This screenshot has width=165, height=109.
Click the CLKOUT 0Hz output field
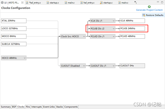[132, 66]
